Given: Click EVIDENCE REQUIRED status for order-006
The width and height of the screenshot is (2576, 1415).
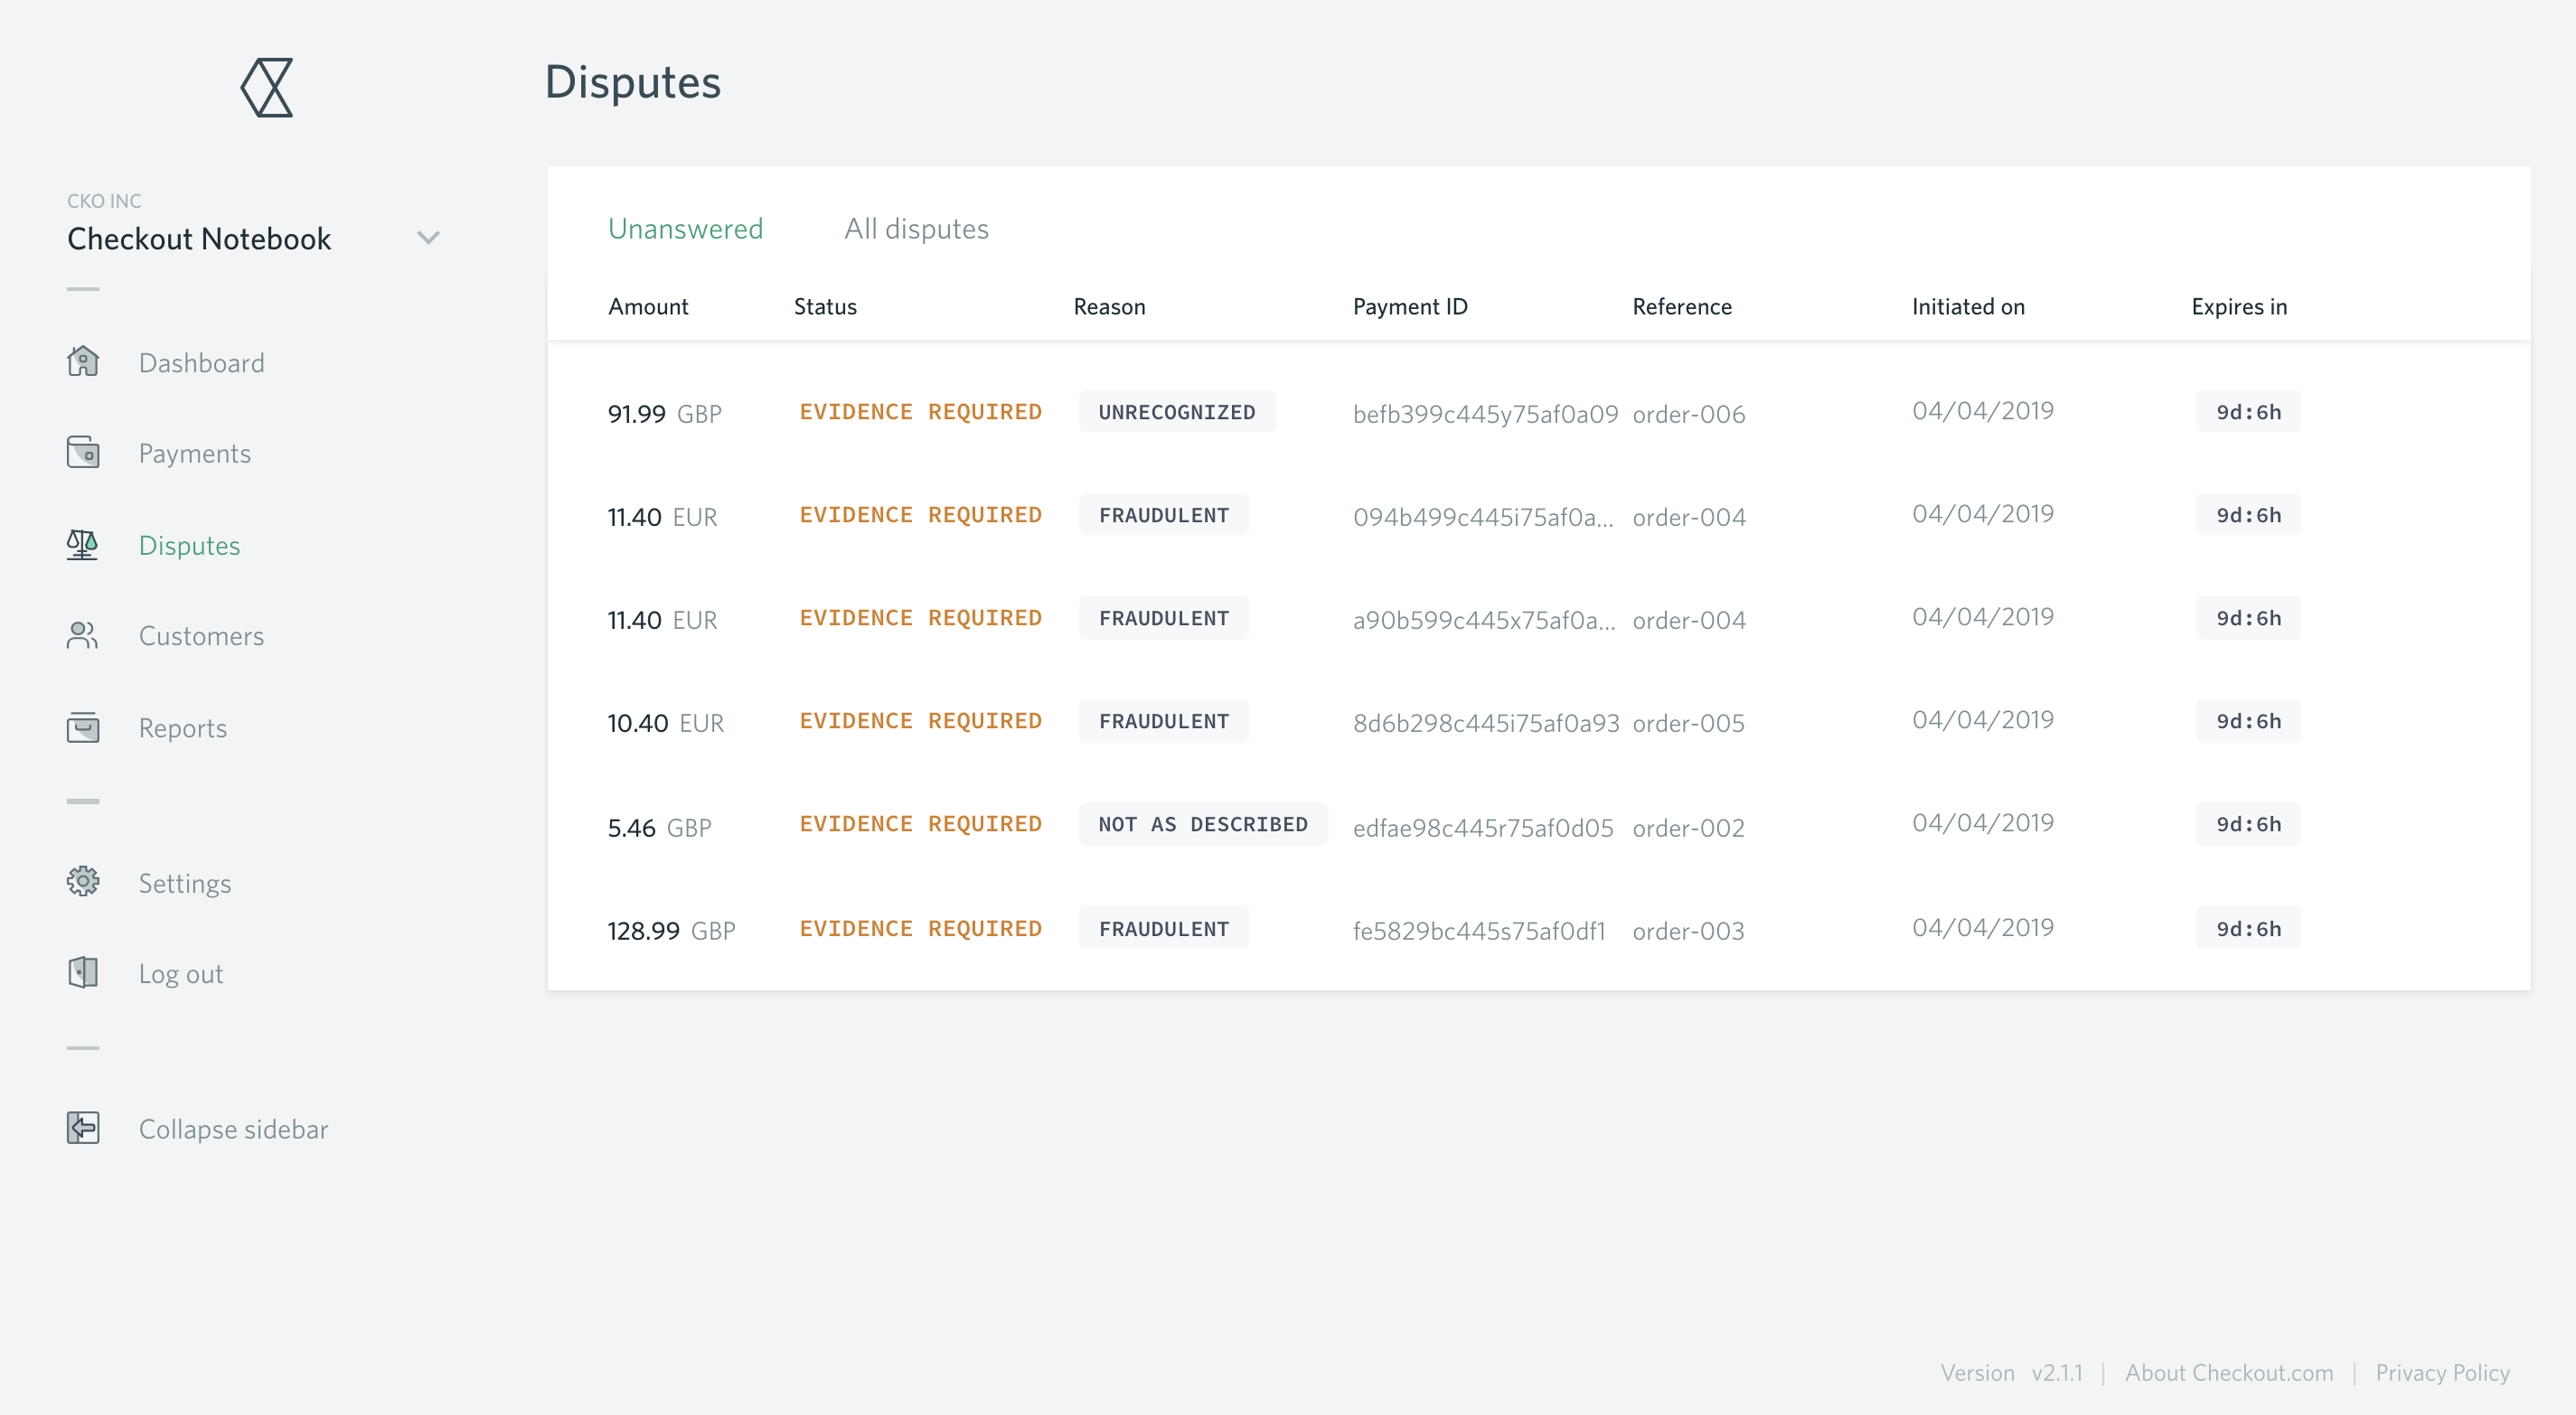Looking at the screenshot, I should pyautogui.click(x=920, y=412).
